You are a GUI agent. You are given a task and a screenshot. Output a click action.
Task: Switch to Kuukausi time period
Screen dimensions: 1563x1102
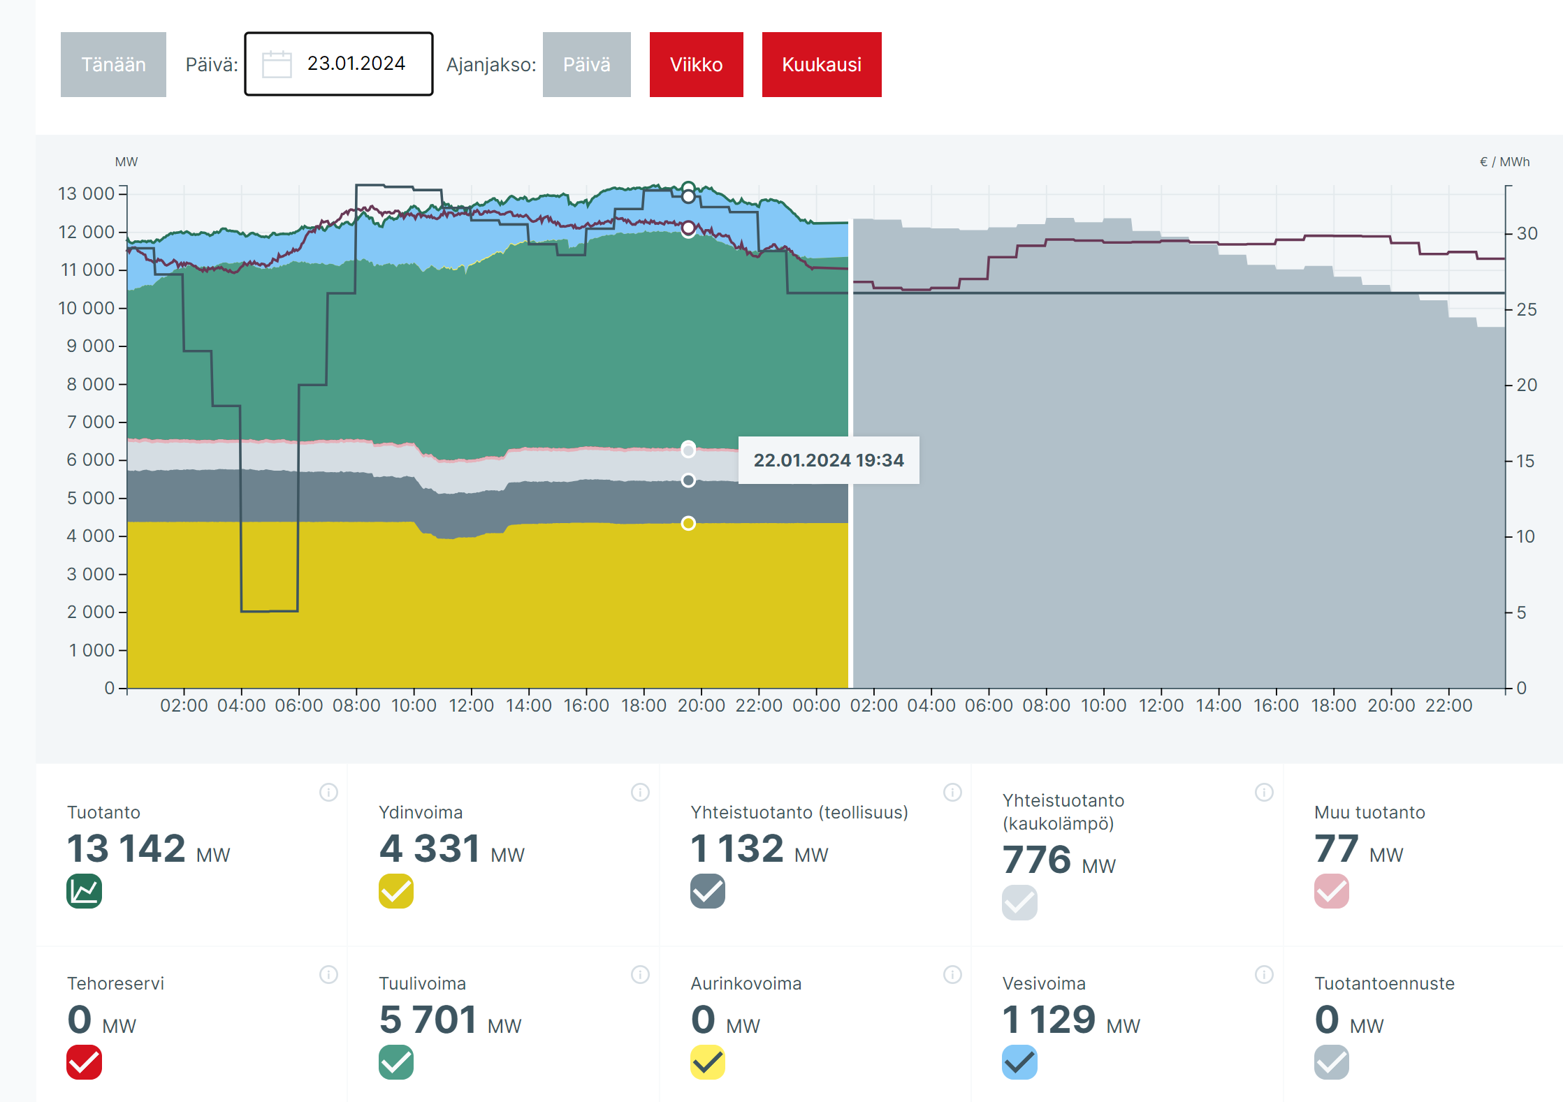[x=821, y=64]
